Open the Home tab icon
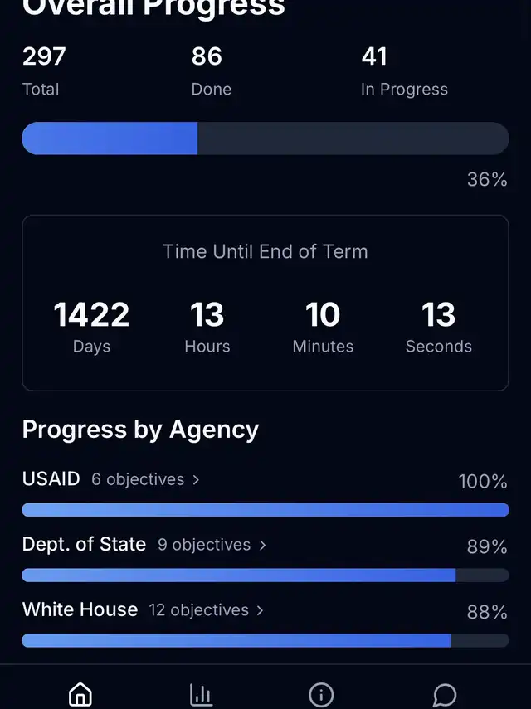The width and height of the screenshot is (531, 709). tap(80, 694)
